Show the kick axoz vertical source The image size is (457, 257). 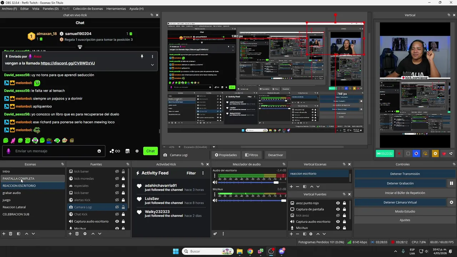coord(338,215)
